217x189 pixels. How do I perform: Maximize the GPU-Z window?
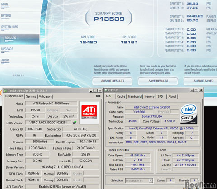(95, 90)
